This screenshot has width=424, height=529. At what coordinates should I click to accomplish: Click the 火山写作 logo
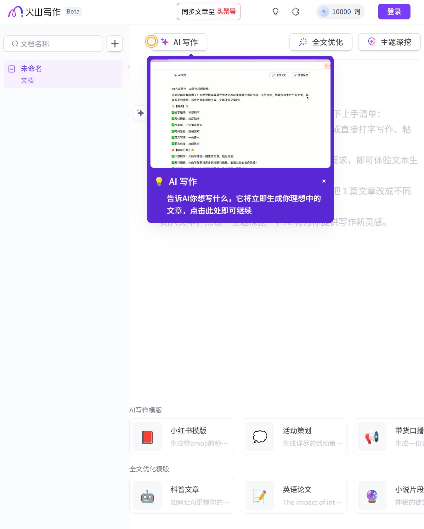34,12
